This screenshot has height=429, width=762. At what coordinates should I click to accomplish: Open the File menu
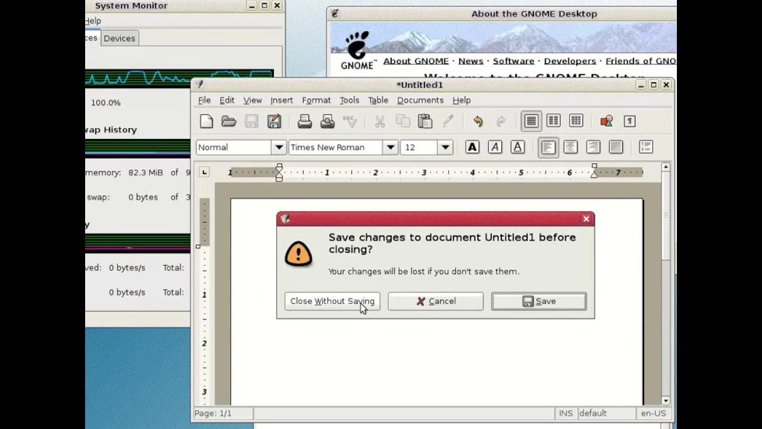(204, 100)
